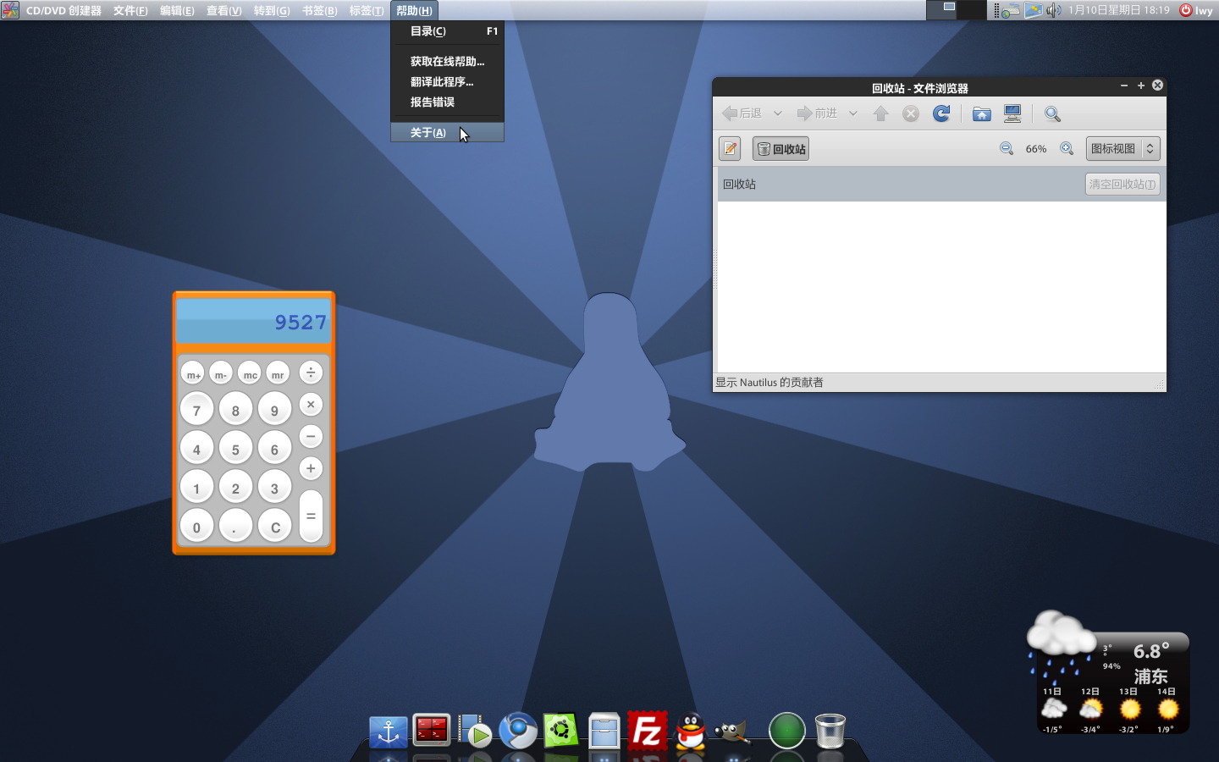Click calculator plus button
This screenshot has height=762, width=1219.
tap(311, 468)
